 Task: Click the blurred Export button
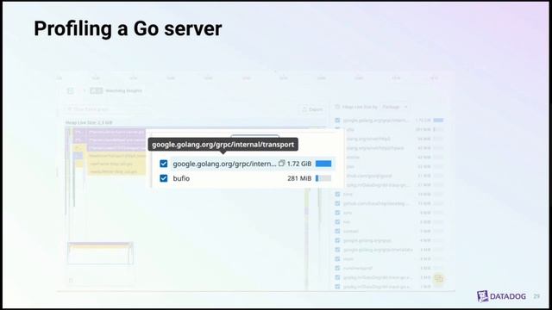(x=312, y=109)
